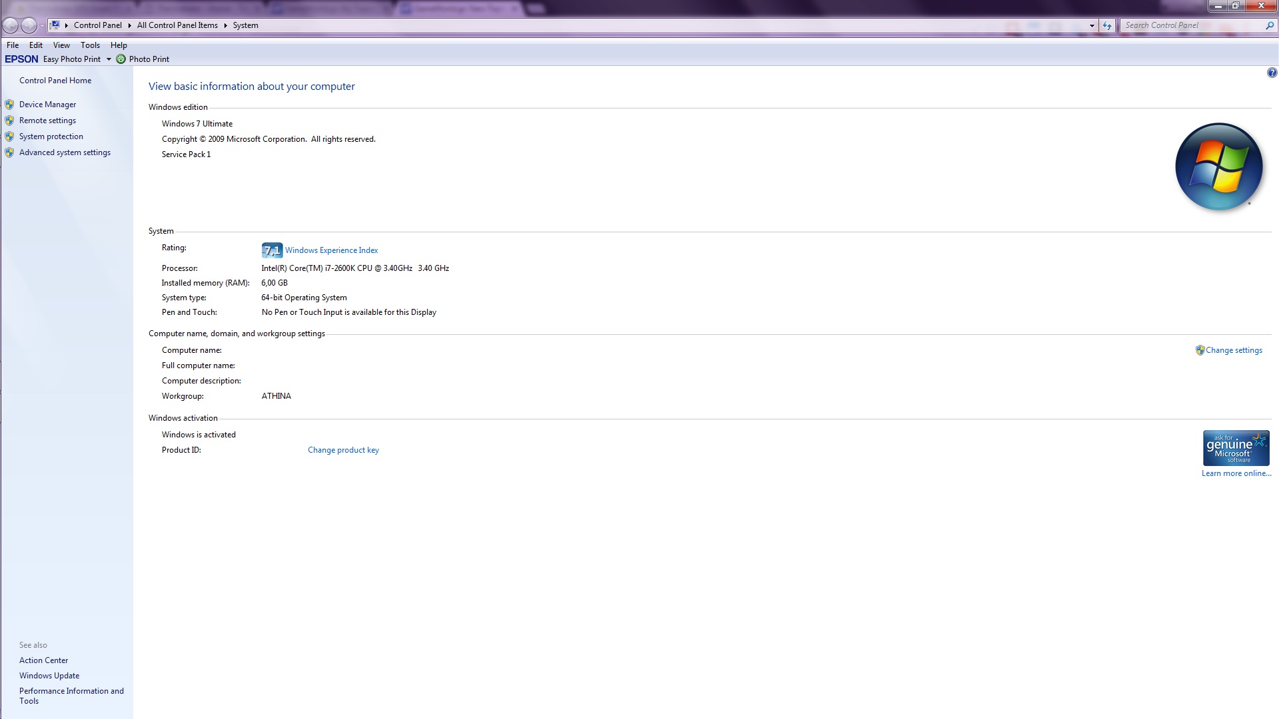Click the address bar refresh icon

1107,25
